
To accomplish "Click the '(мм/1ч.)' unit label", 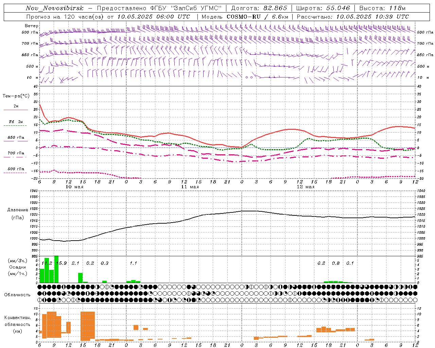I will point(18,274).
